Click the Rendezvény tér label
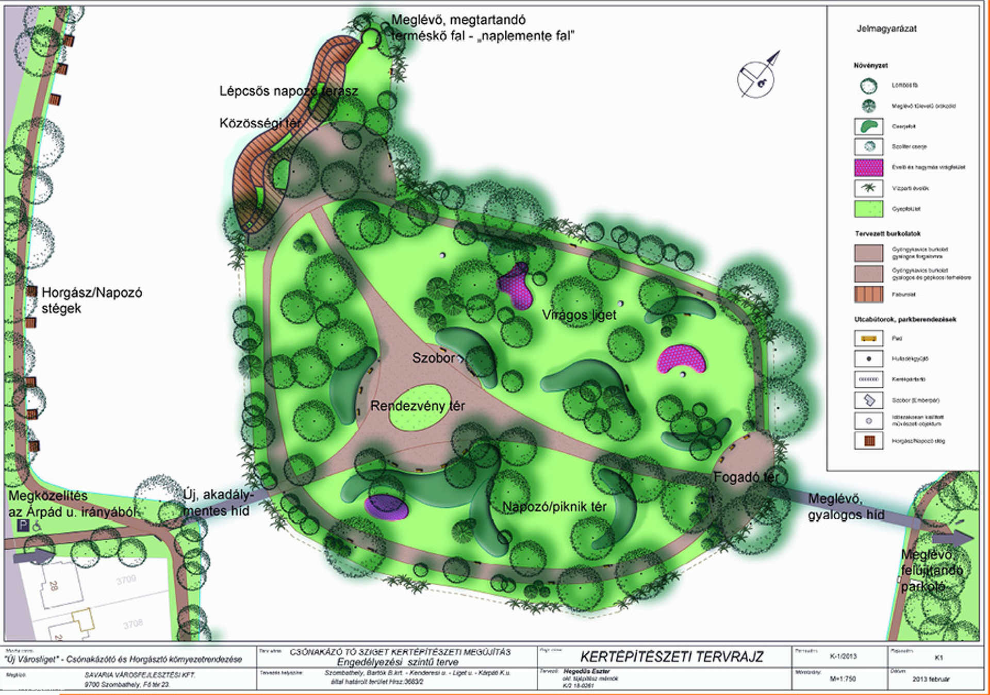Screen dimensions: 990x695 click(418, 406)
